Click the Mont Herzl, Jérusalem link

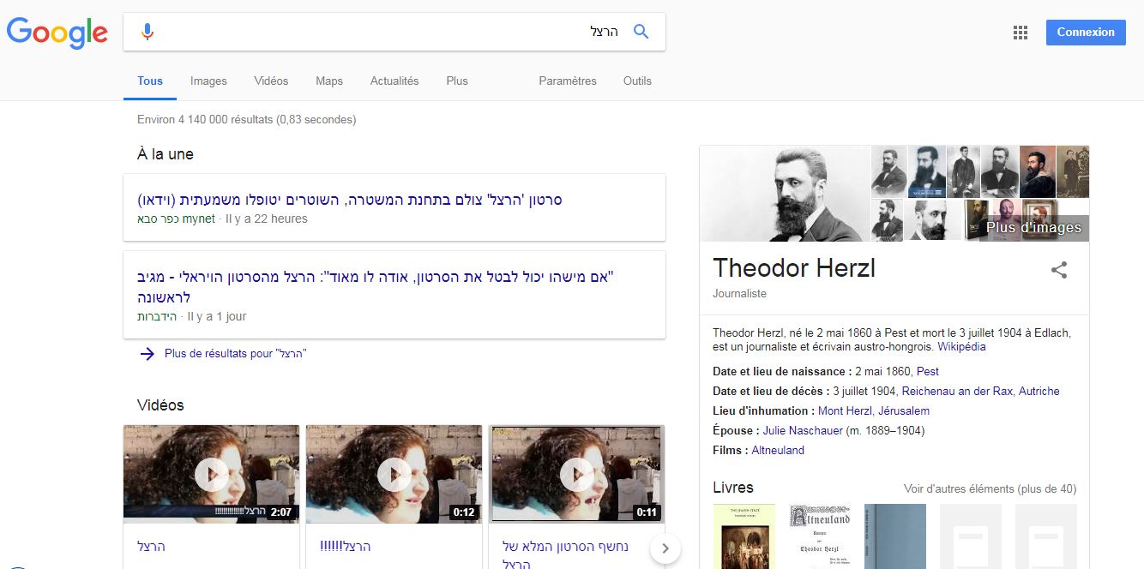coord(874,411)
